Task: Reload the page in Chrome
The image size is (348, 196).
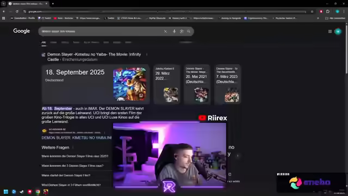Action: [x=17, y=11]
